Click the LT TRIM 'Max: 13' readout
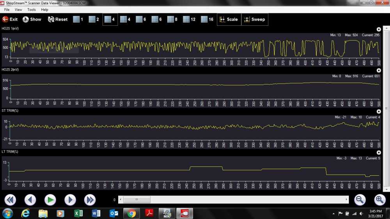Viewport: 390px width, 219px height. click(x=356, y=158)
